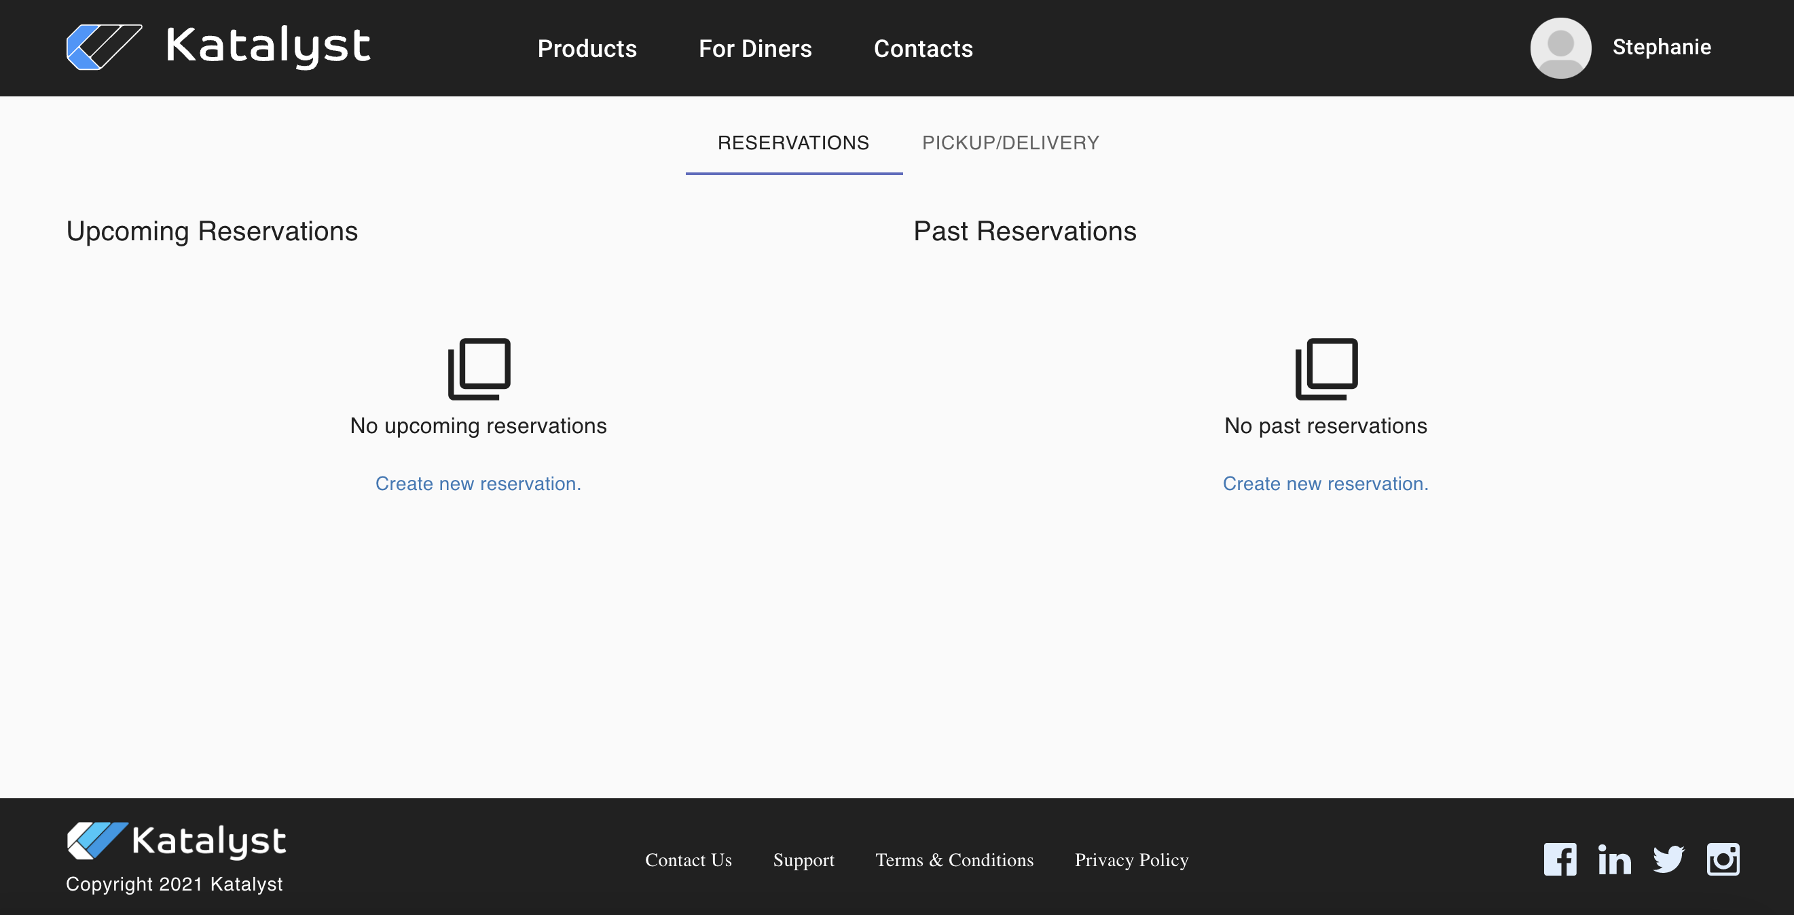Open Stephanie's profile avatar

click(1560, 48)
